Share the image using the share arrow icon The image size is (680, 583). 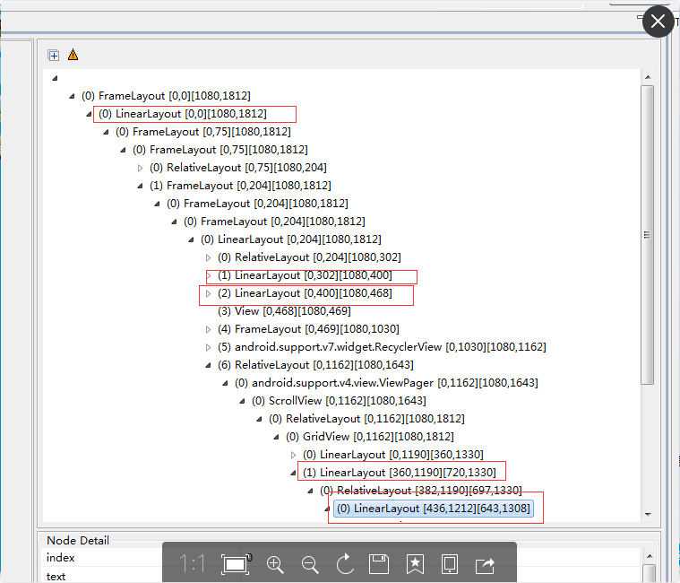(x=485, y=565)
